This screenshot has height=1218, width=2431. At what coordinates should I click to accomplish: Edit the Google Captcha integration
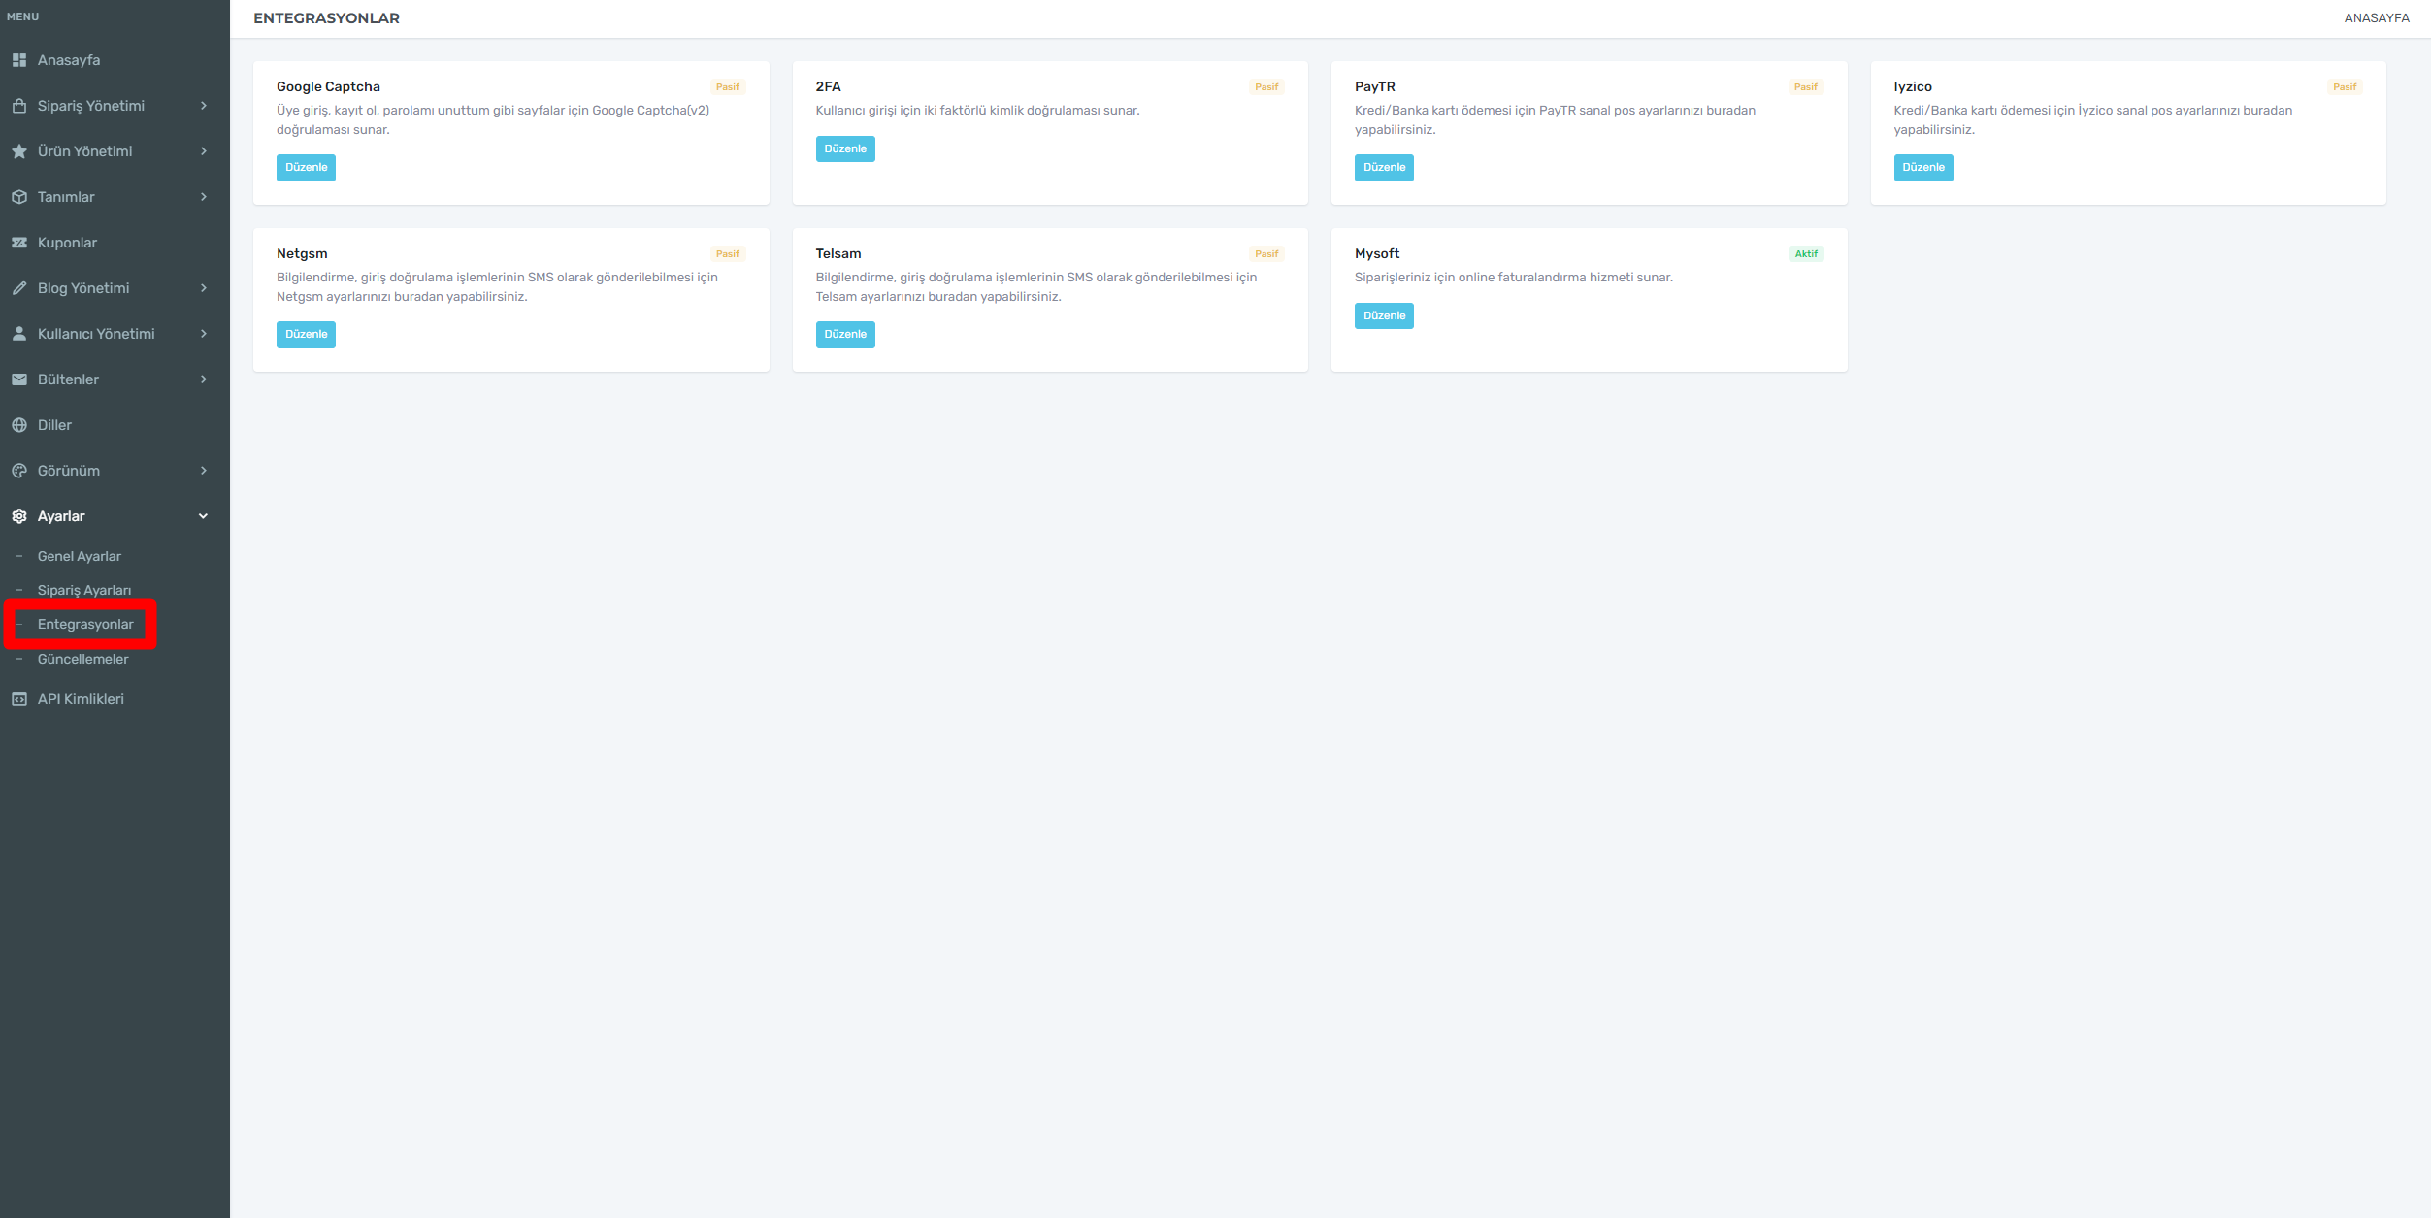click(306, 168)
